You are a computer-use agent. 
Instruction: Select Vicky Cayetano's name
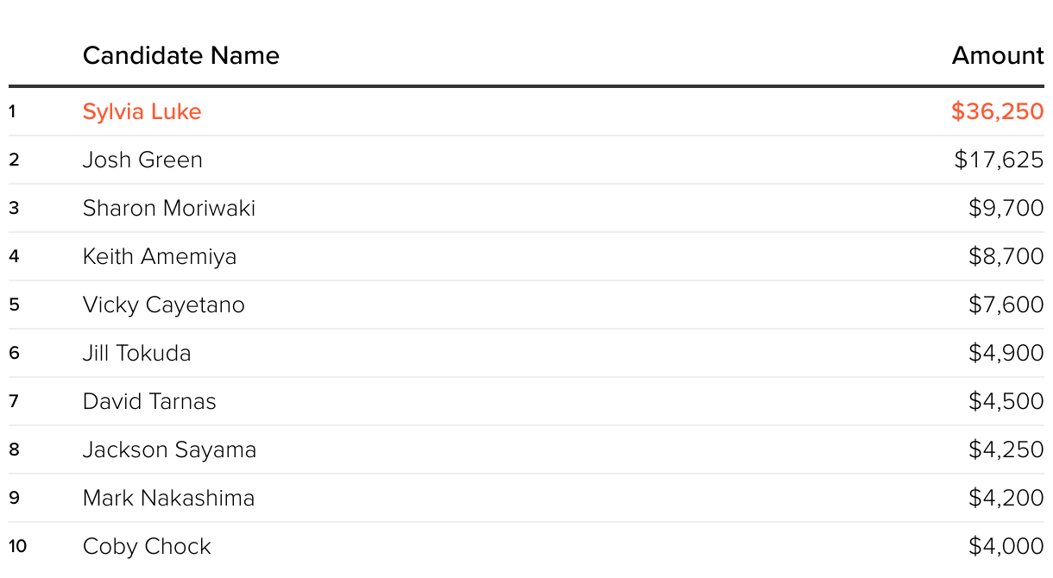[164, 305]
